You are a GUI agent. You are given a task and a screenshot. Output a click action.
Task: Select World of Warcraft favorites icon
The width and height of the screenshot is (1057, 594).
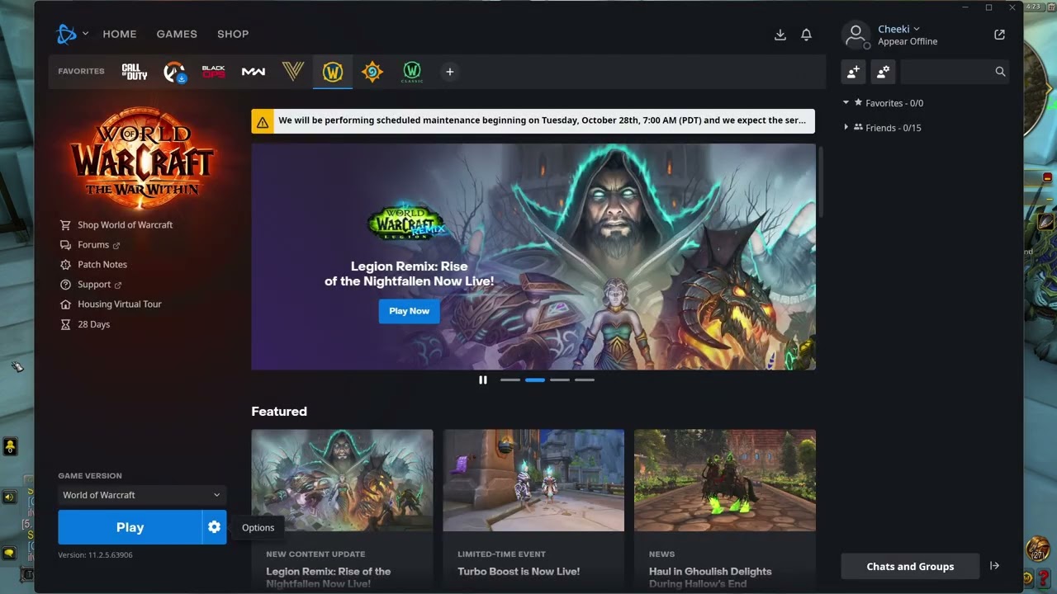pos(333,72)
